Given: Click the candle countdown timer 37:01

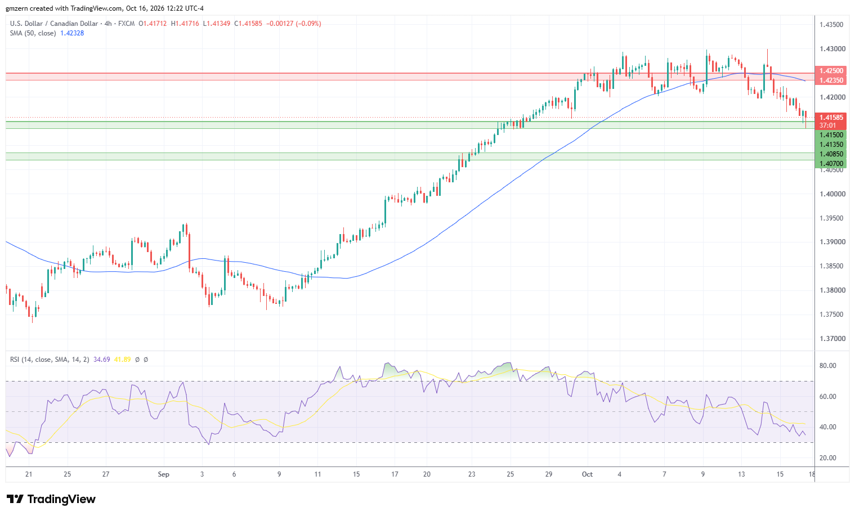Looking at the screenshot, I should (x=827, y=125).
